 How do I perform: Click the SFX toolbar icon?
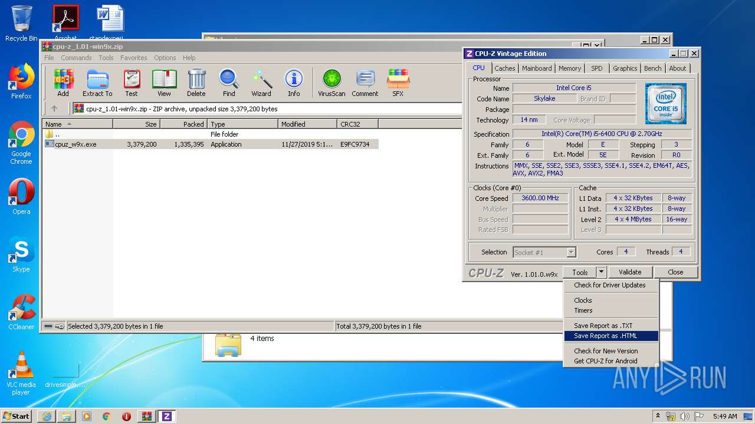click(398, 83)
